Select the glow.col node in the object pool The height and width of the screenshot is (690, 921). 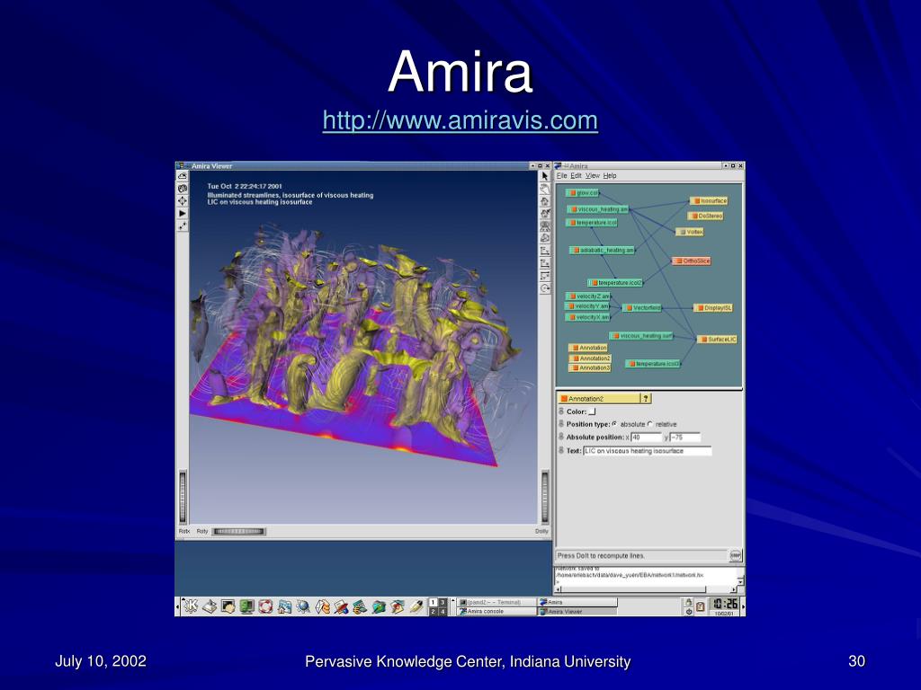[x=582, y=192]
